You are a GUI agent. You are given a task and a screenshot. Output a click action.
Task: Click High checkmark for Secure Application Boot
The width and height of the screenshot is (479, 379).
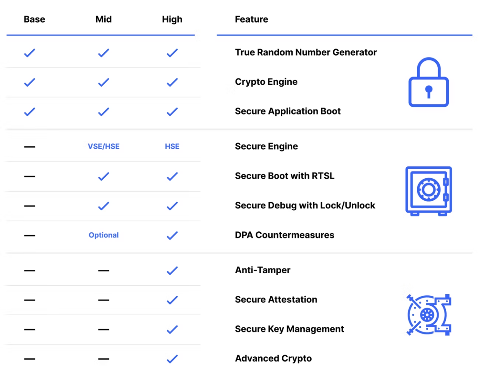coord(172,112)
